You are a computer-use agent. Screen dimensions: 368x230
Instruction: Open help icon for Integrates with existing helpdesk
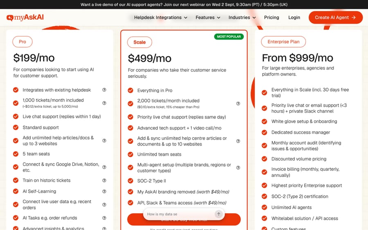[104, 90]
